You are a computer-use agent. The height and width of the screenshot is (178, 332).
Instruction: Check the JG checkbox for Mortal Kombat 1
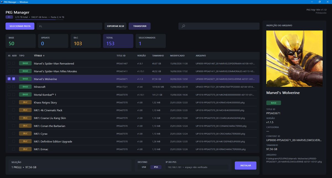(9, 94)
